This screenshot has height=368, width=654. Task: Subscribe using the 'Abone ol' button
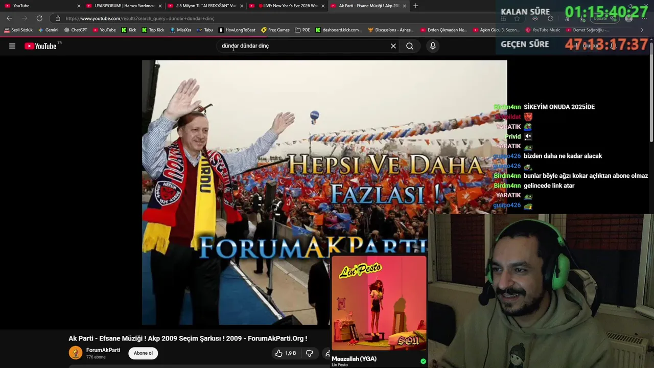coord(143,353)
